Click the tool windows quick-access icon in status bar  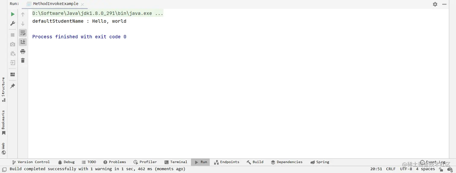pos(4,169)
